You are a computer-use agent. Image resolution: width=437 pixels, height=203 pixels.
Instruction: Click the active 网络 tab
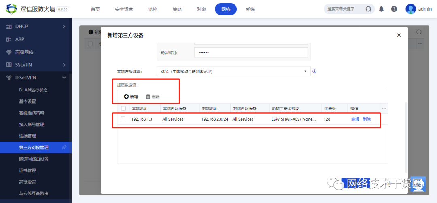tap(226, 9)
